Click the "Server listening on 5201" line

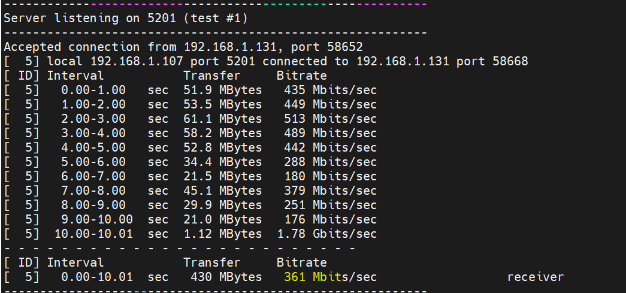pos(126,18)
